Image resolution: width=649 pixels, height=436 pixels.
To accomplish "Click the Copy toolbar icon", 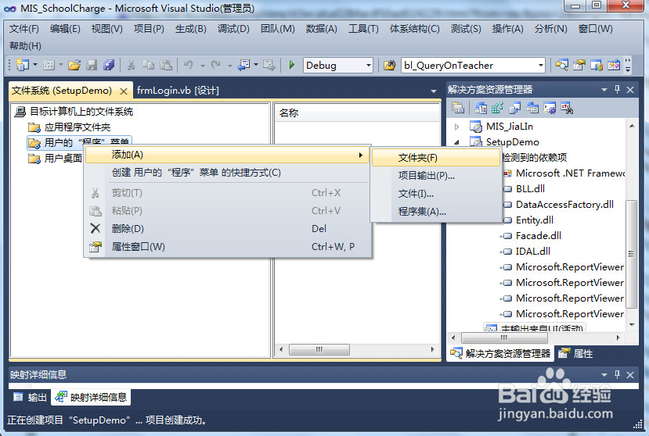I will [148, 65].
